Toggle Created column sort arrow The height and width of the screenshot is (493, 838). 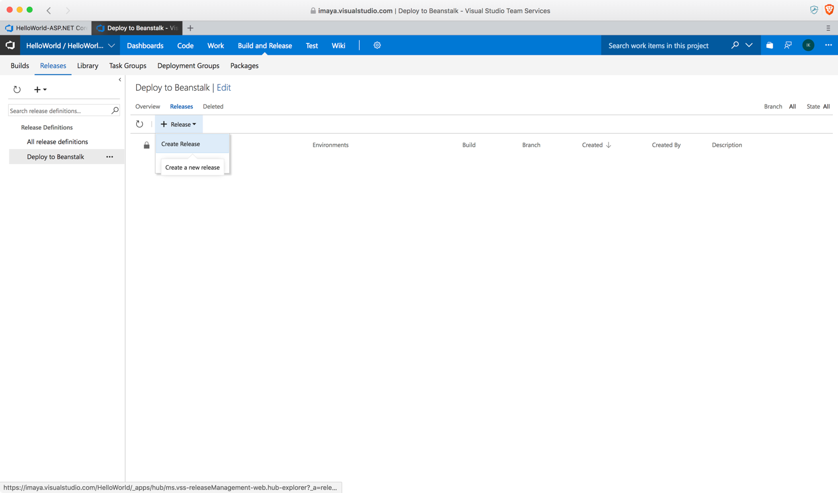[609, 145]
